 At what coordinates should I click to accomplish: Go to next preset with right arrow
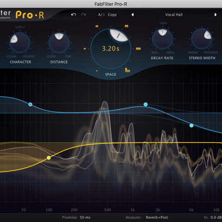tap(216, 15)
